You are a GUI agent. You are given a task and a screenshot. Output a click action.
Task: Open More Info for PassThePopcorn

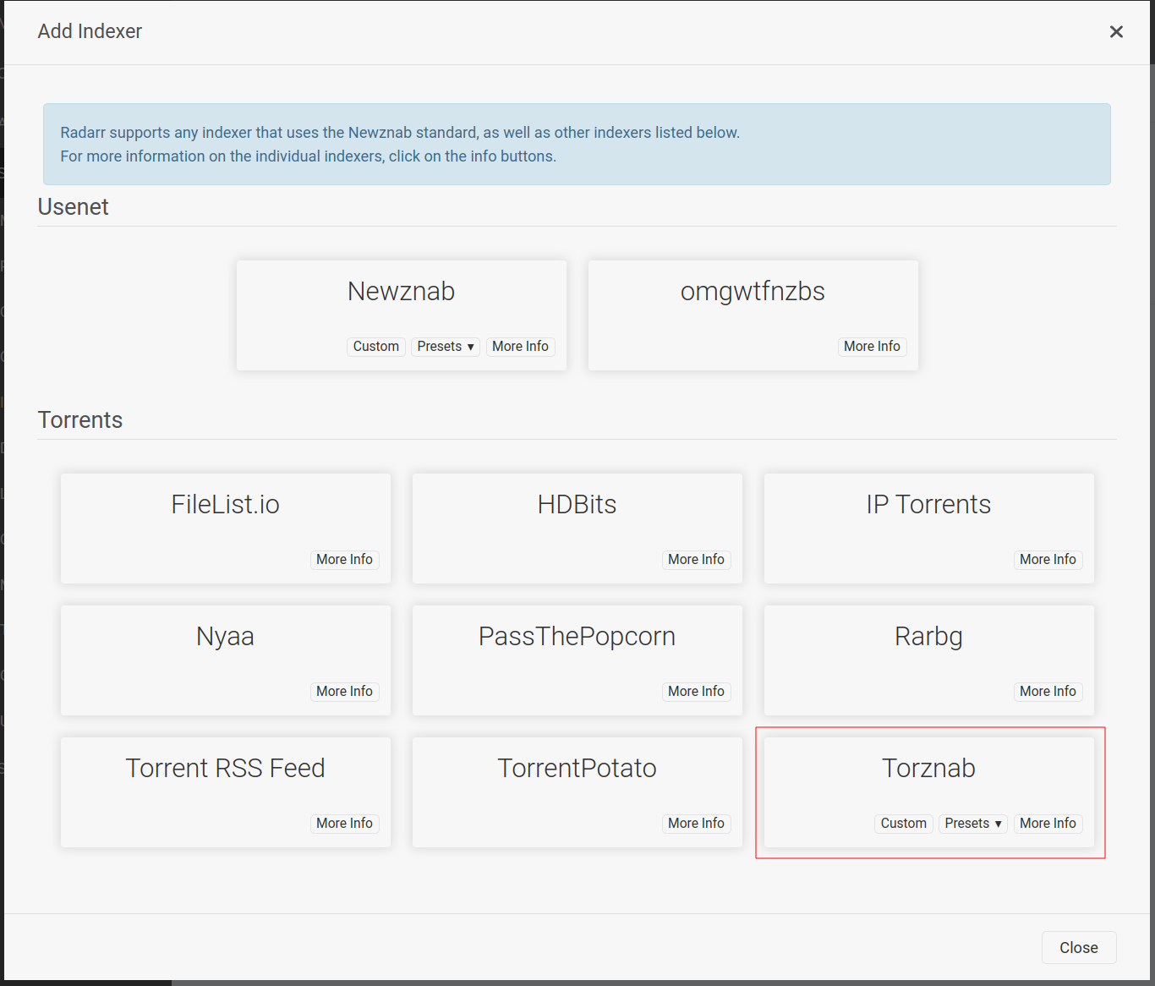[x=696, y=692]
